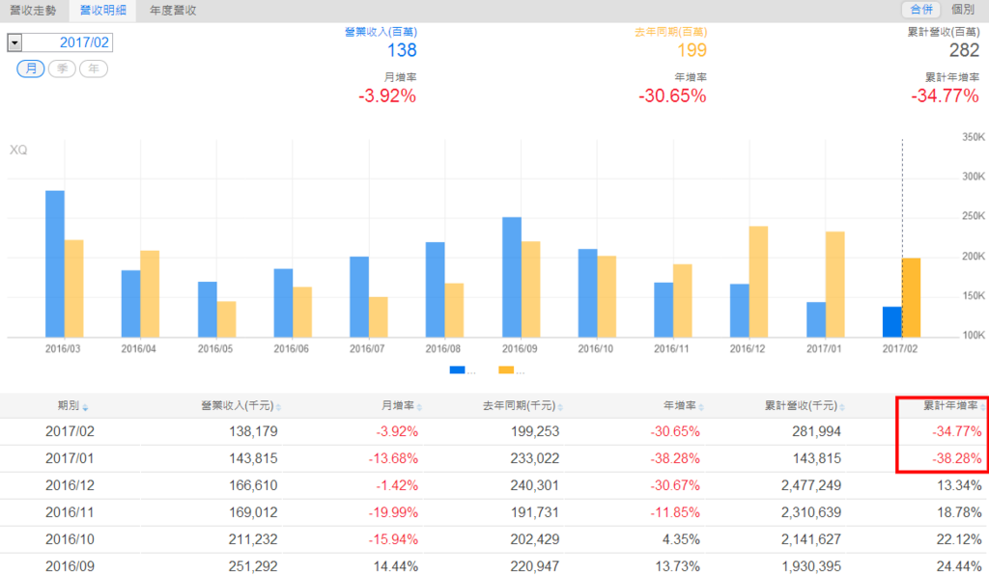This screenshot has height=577, width=989.
Task: Select the 2017/02 row period cell
Action: [70, 431]
